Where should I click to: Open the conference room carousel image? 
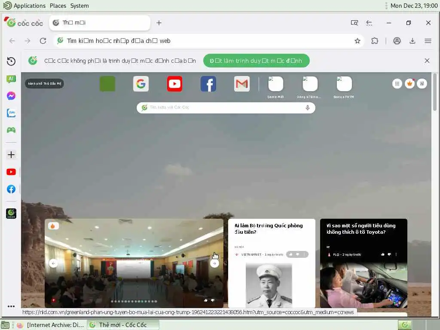pos(134,263)
